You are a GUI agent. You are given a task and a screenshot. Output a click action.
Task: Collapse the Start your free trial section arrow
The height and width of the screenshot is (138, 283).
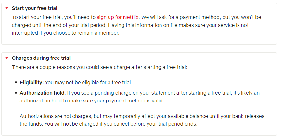[x=7, y=8]
